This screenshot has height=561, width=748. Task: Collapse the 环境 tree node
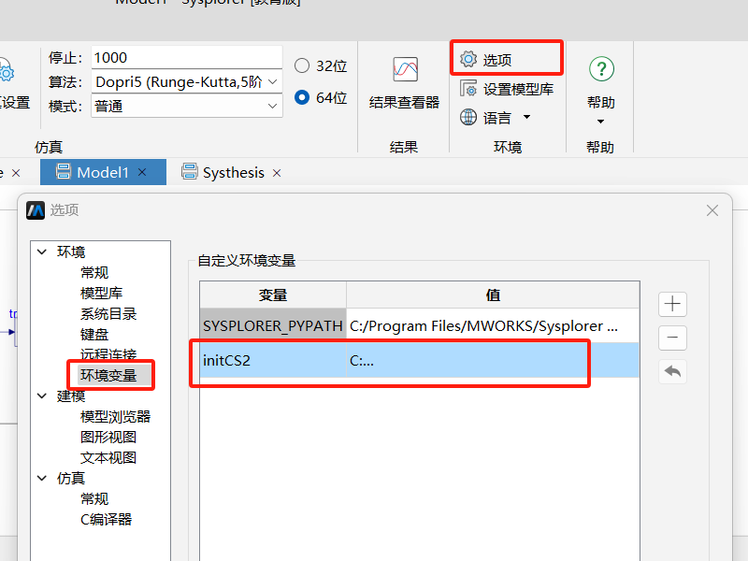click(42, 252)
